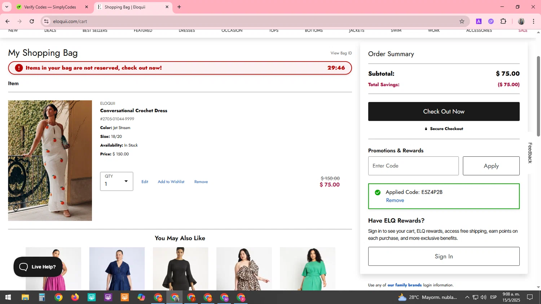Open the green dress recommendation thumbnail
Viewport: 541px width, 304px height.
pos(308,269)
